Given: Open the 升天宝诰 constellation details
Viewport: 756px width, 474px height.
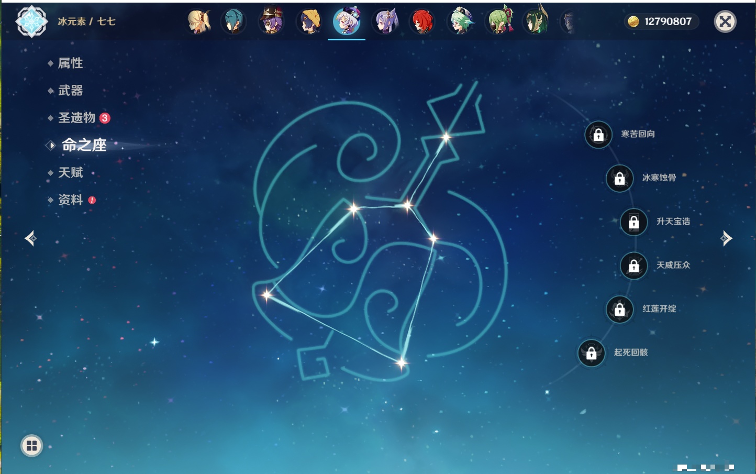Looking at the screenshot, I should coord(633,222).
